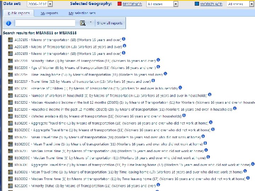Open Household income in the past 12 months report
The width and height of the screenshot is (255, 191).
pos(124,109)
